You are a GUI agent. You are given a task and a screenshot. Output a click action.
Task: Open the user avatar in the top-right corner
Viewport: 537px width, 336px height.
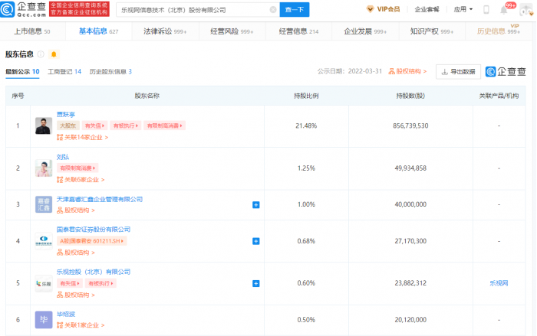pyautogui.click(x=526, y=10)
